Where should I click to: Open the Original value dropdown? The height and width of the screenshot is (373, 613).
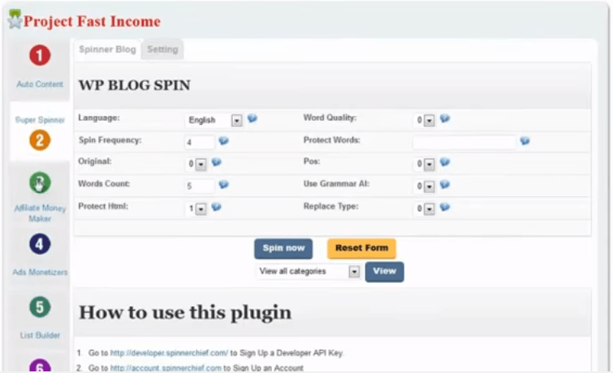196,164
